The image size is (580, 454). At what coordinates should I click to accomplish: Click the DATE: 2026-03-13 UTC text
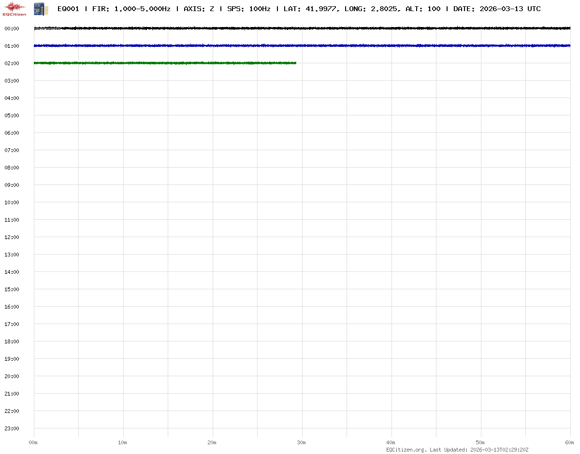click(497, 9)
